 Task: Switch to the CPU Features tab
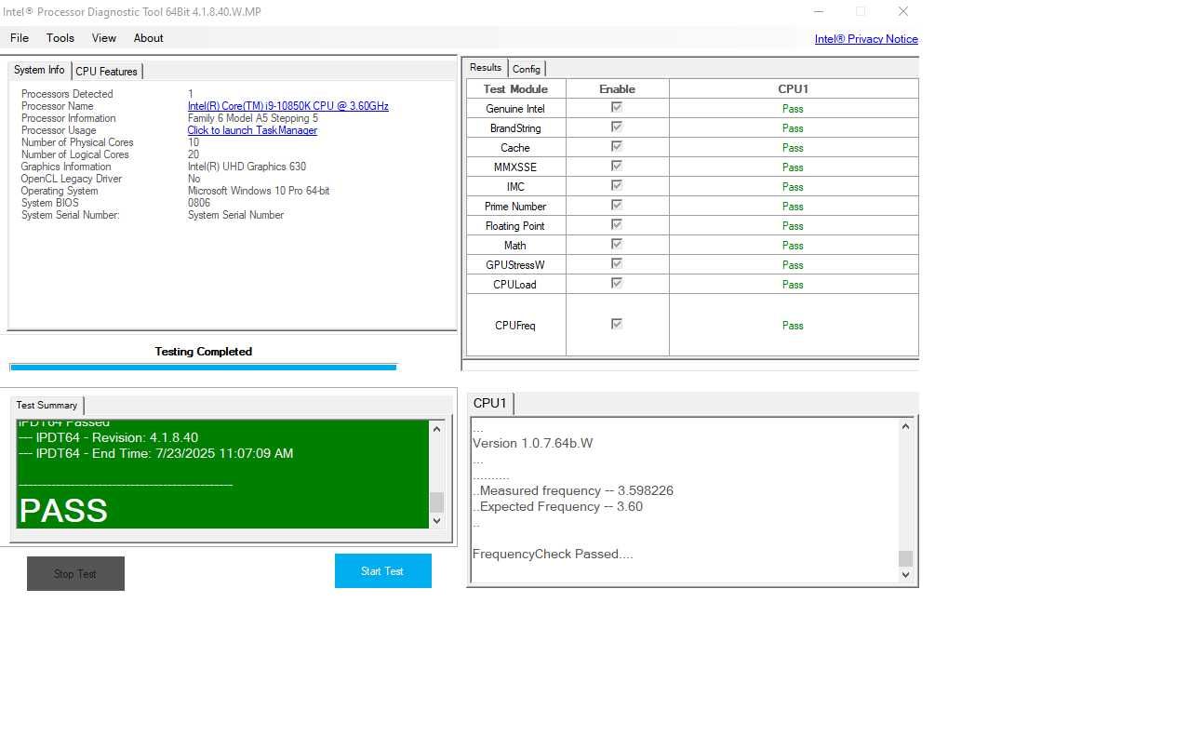[106, 72]
